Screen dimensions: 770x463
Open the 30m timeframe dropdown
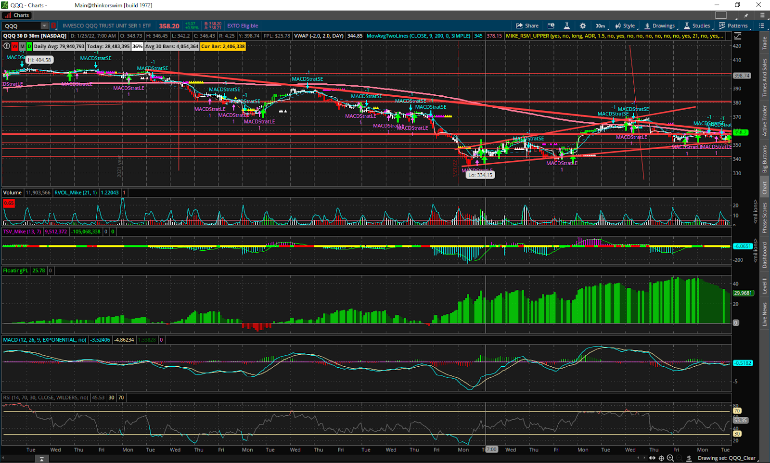point(600,26)
